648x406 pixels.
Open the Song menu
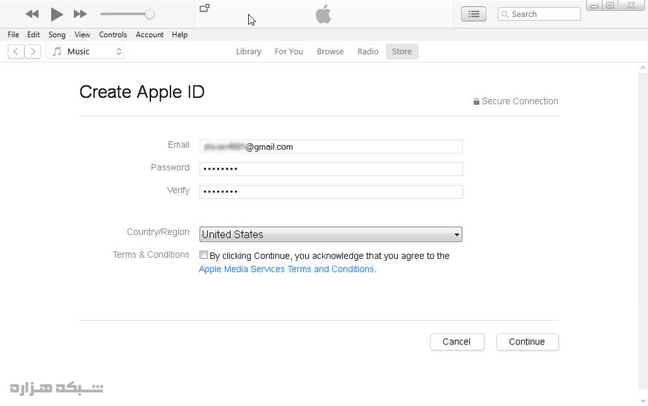point(57,35)
